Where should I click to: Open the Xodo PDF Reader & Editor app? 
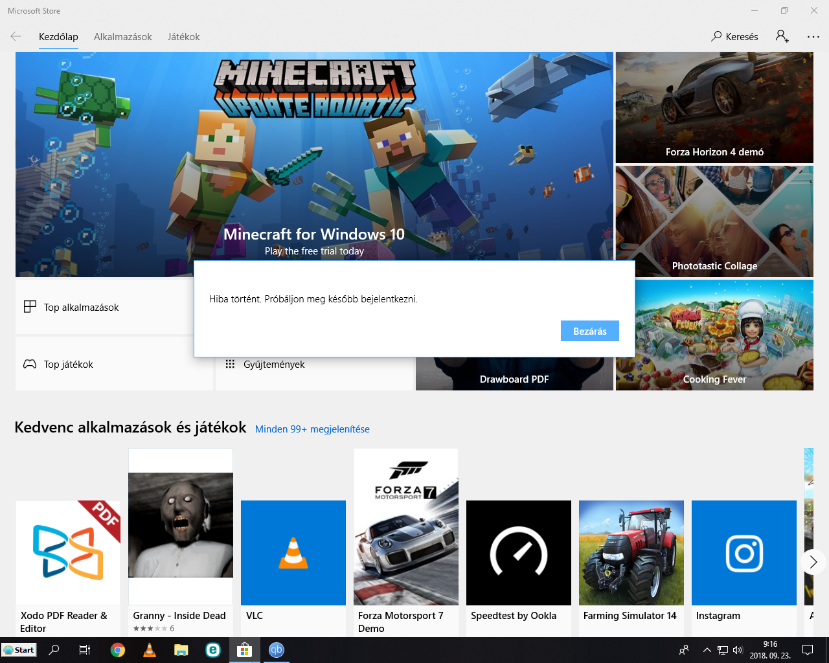click(68, 568)
